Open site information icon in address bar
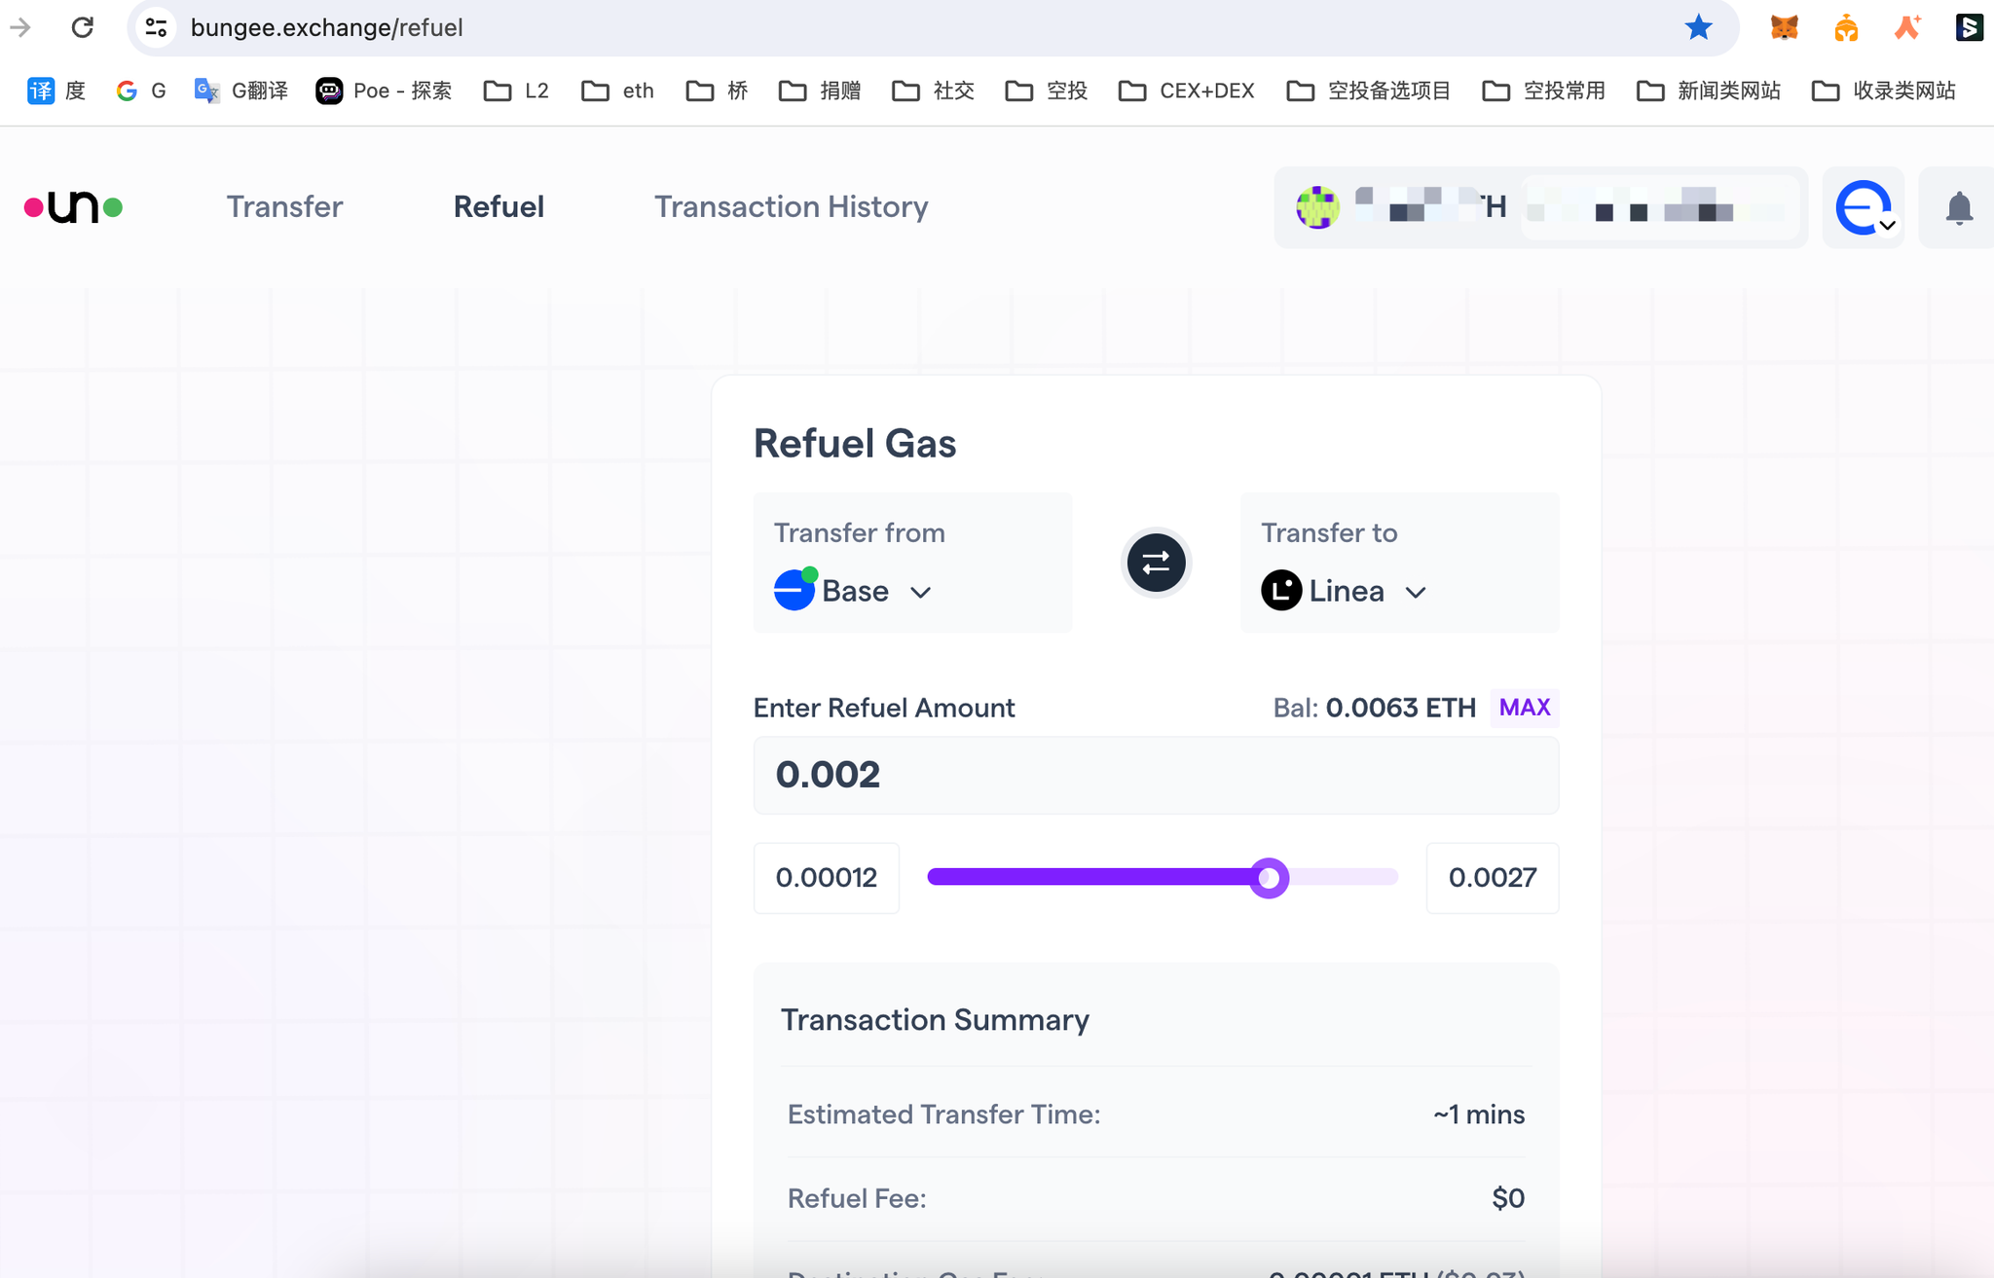 [x=157, y=27]
